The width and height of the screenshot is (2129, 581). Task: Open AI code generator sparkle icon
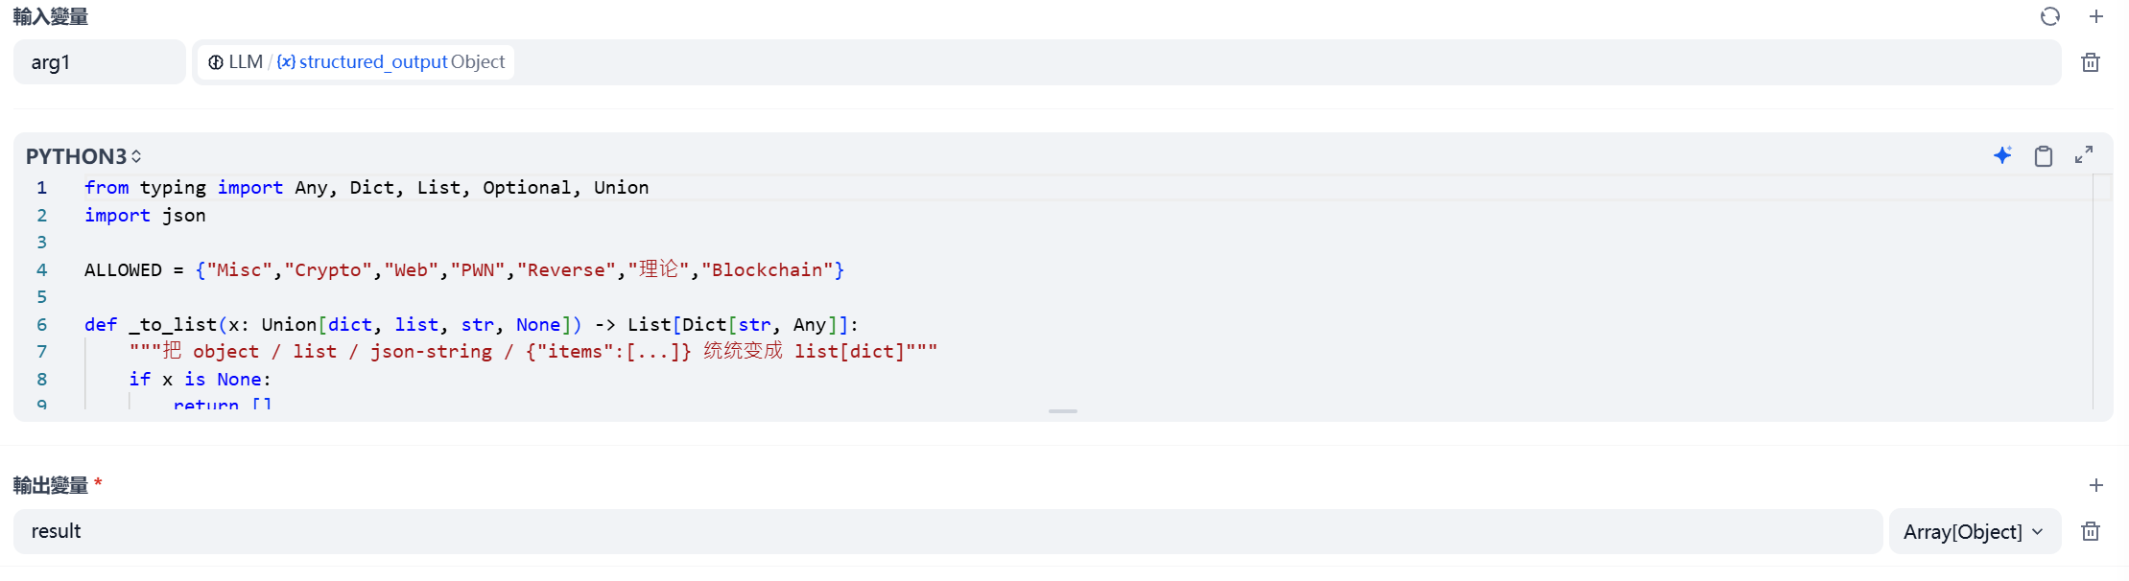pyautogui.click(x=2002, y=155)
